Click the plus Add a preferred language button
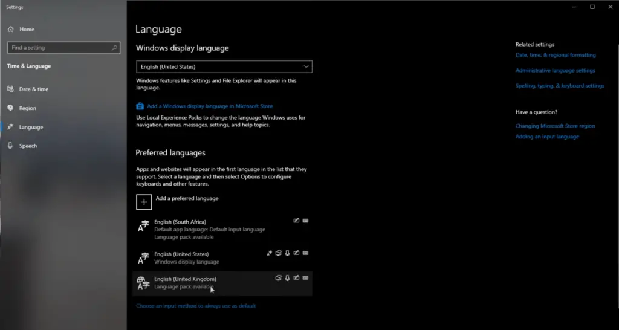Screen dimensions: 619x330 [144, 202]
